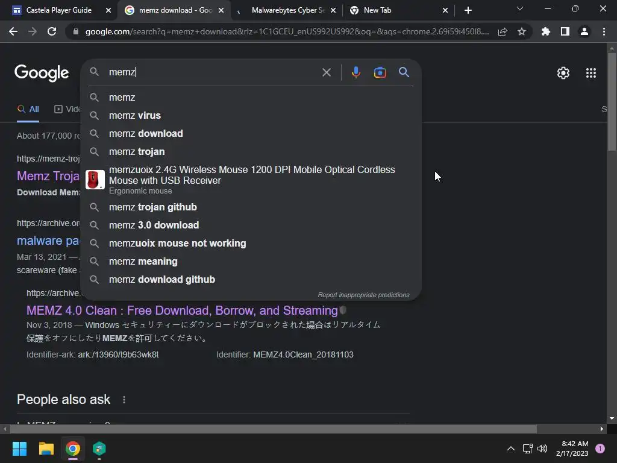The image size is (617, 463).
Task: Click the horizontal page scrollbar
Action: tap(274, 429)
